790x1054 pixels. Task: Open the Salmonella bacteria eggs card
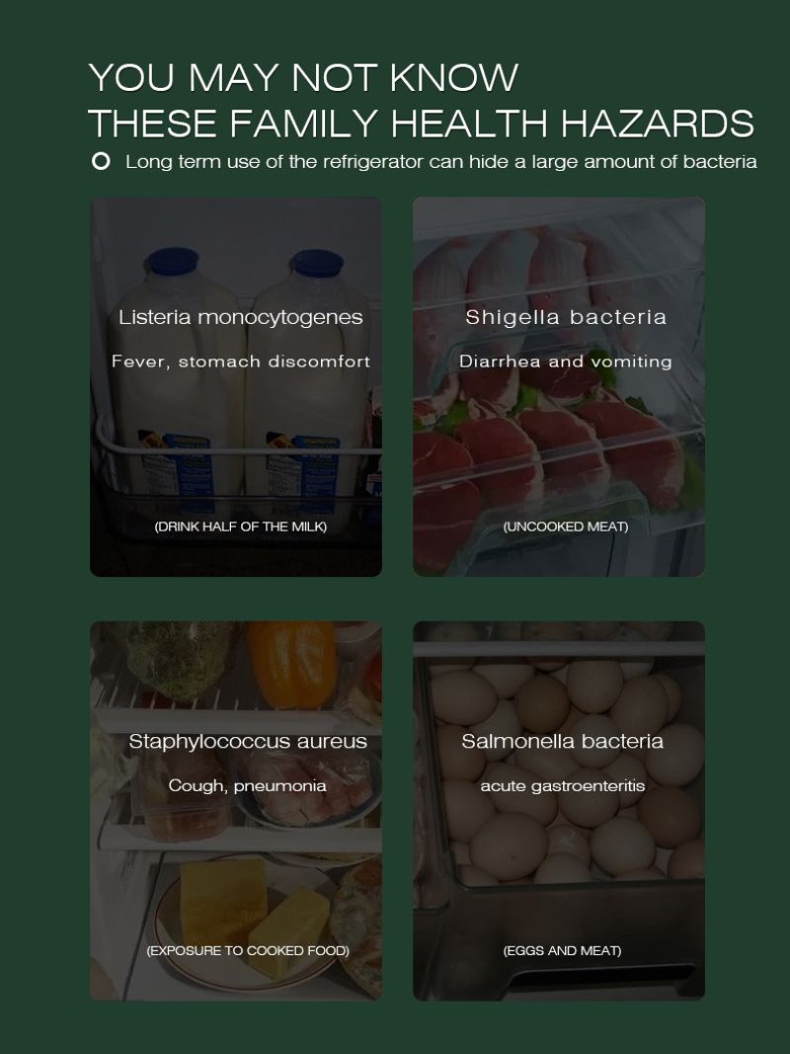(559, 811)
